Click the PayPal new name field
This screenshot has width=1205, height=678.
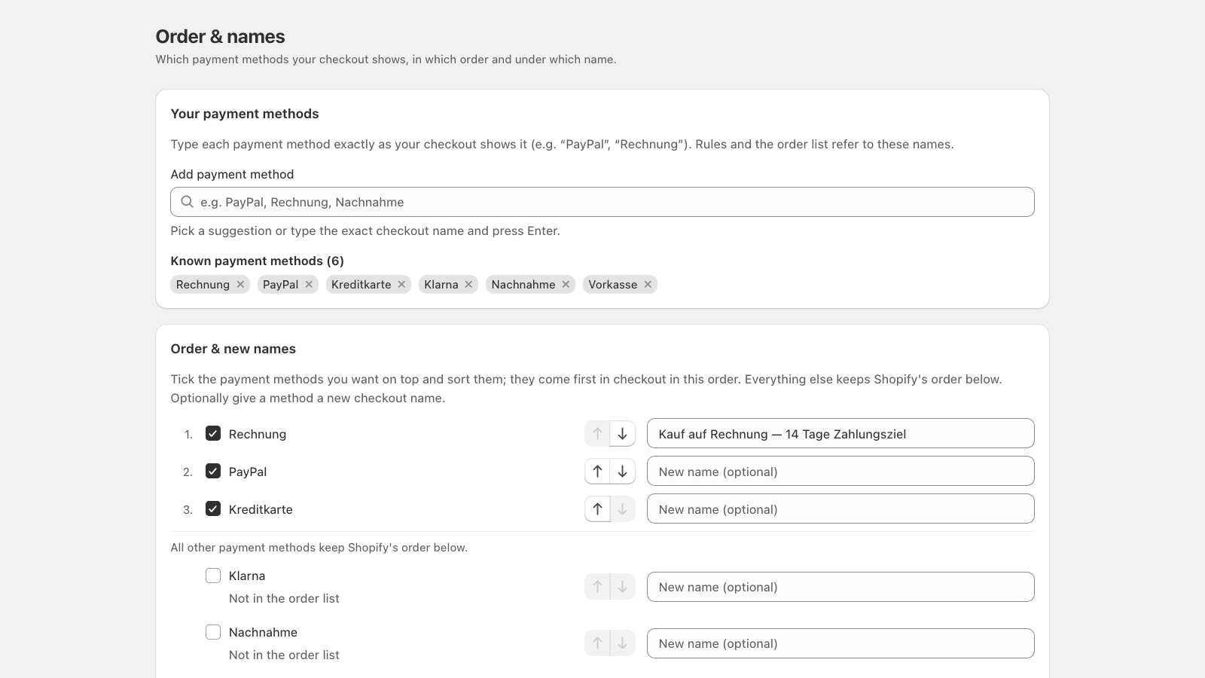pyautogui.click(x=840, y=471)
